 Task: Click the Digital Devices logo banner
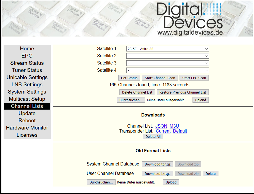pyautogui.click(x=190, y=19)
